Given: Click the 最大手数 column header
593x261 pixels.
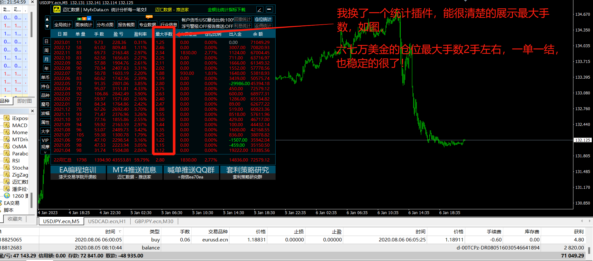Looking at the screenshot, I should (x=164, y=34).
